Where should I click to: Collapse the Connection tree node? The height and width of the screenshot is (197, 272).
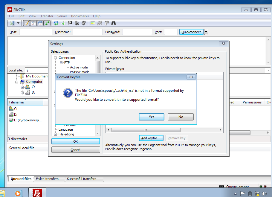(x=55, y=58)
